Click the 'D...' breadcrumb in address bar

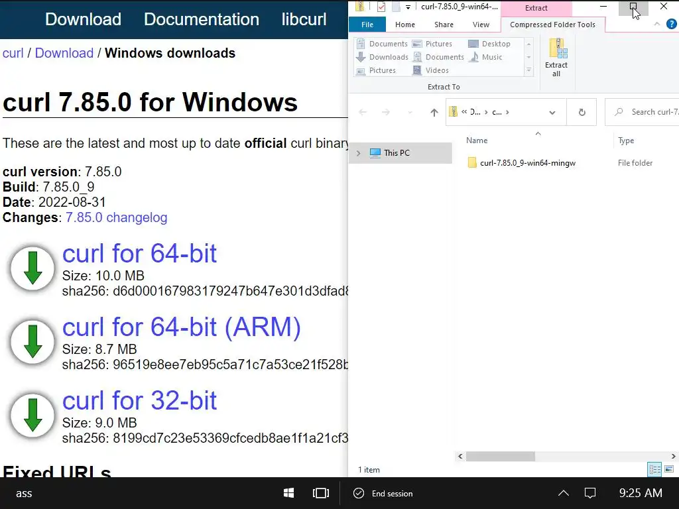pyautogui.click(x=475, y=112)
